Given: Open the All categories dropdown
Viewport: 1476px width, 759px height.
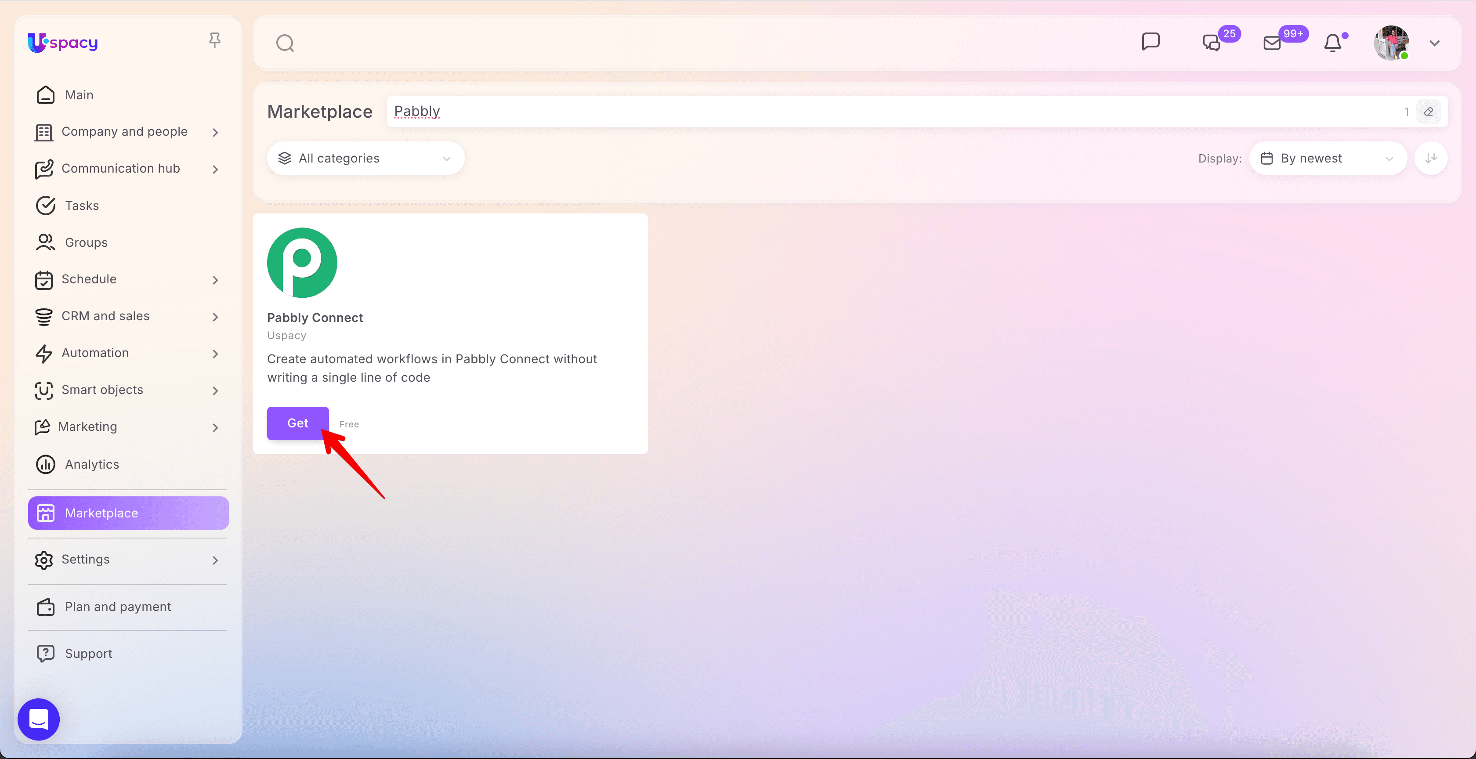Looking at the screenshot, I should coord(365,158).
